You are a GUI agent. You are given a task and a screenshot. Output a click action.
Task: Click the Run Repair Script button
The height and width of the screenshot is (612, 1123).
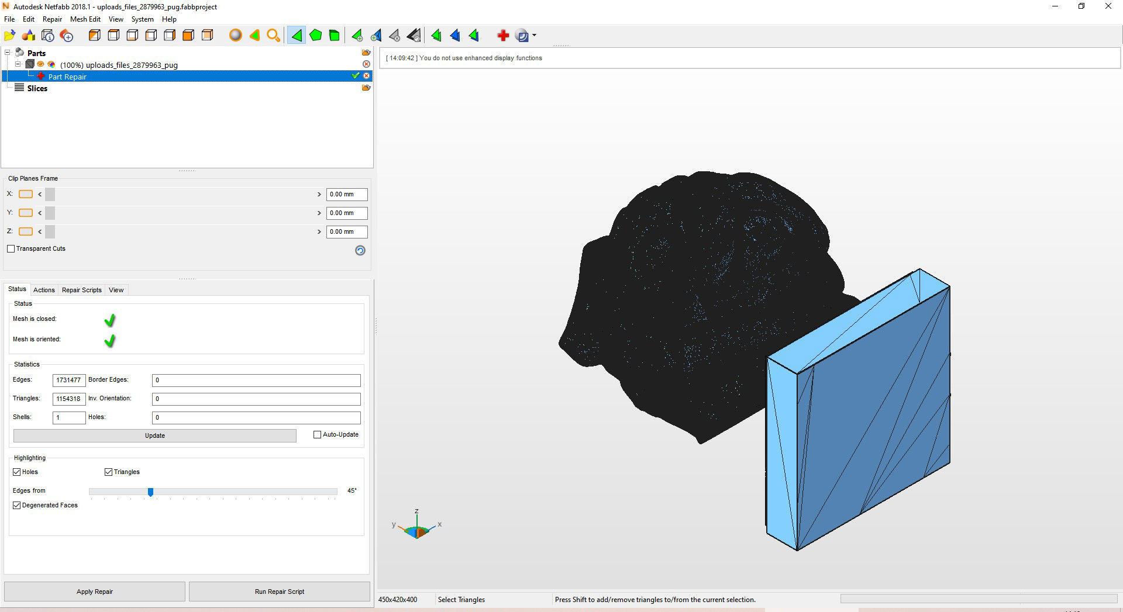pyautogui.click(x=280, y=592)
